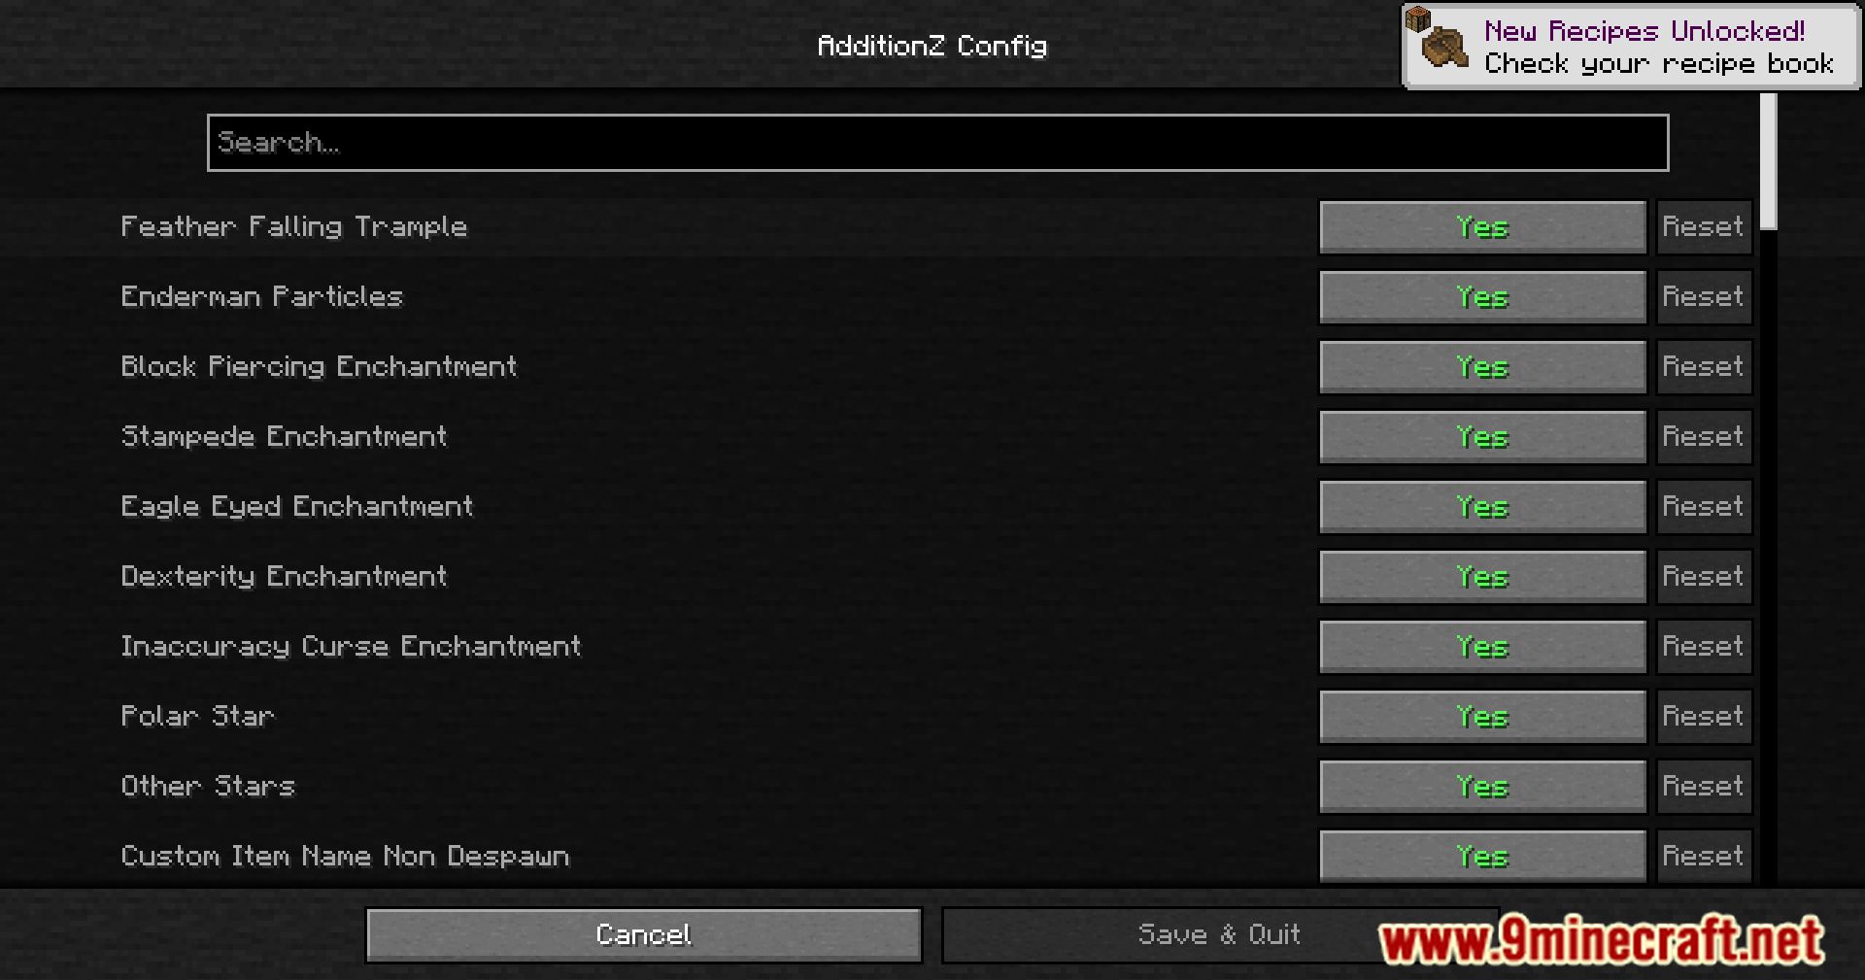Reset Inaccuracy Curse Enchantment option

pos(1704,647)
